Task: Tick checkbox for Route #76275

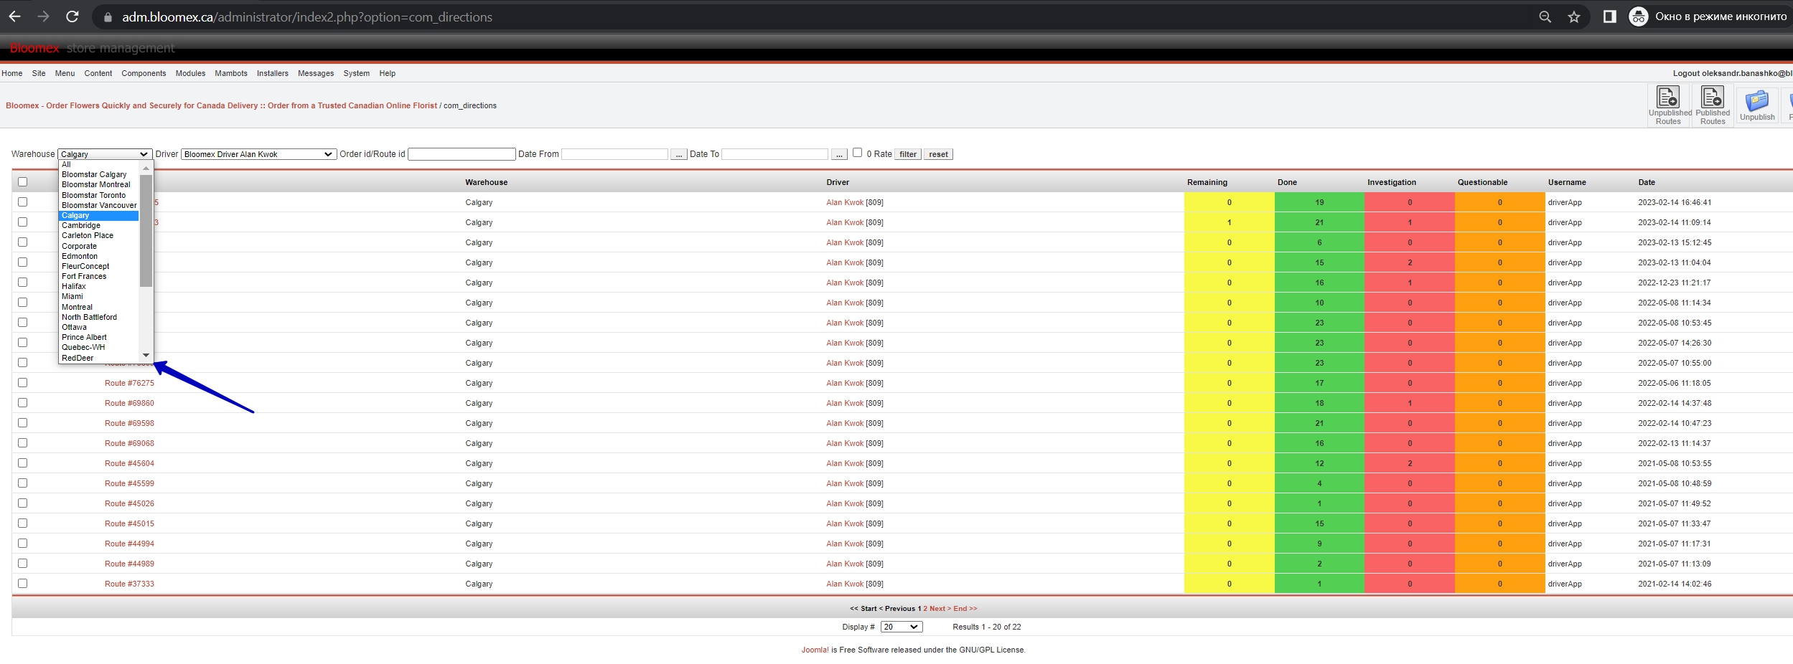Action: coord(23,383)
